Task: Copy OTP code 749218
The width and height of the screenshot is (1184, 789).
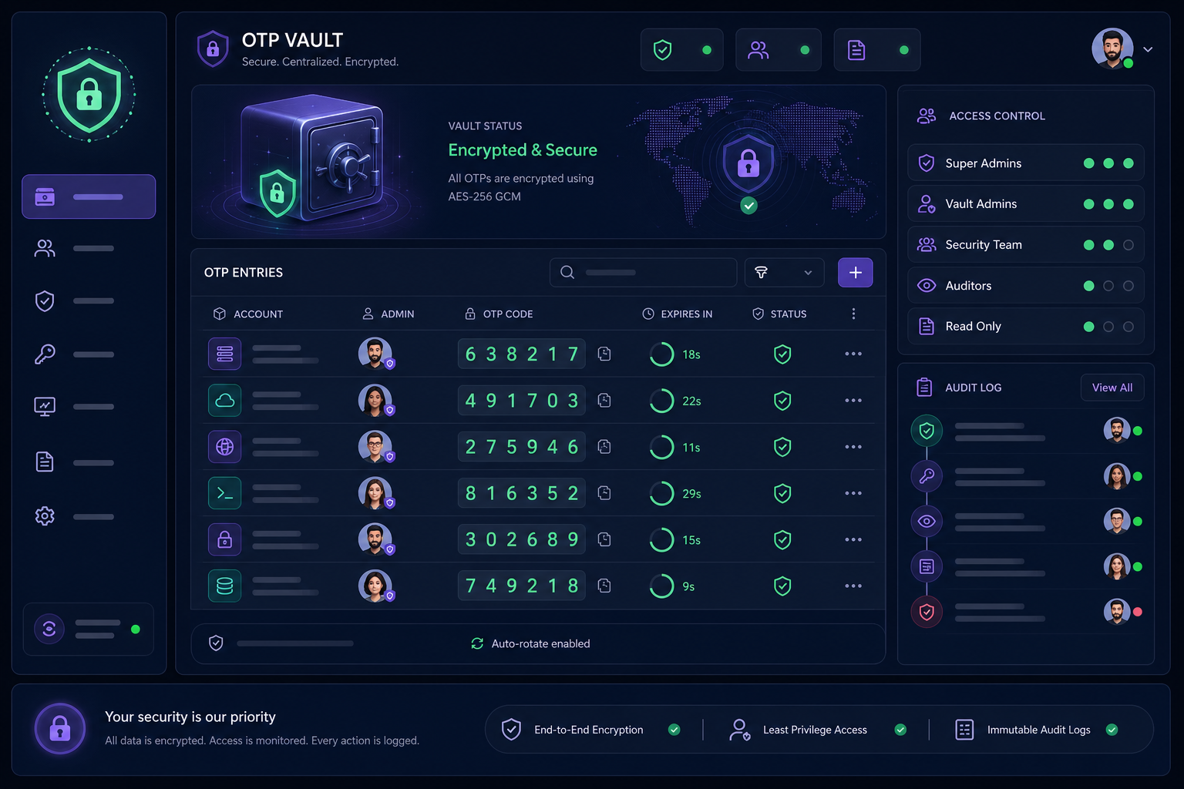Action: pos(604,586)
